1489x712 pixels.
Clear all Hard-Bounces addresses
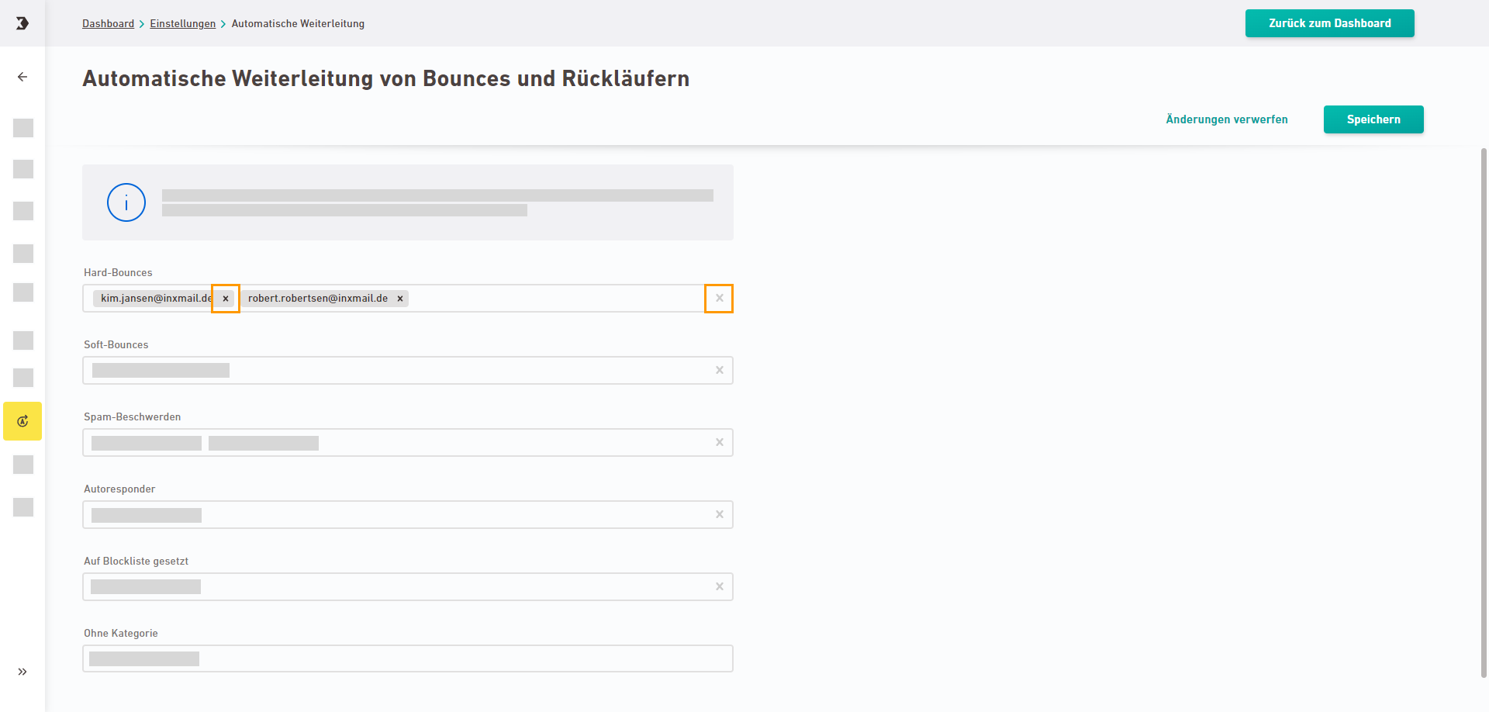[x=719, y=299]
